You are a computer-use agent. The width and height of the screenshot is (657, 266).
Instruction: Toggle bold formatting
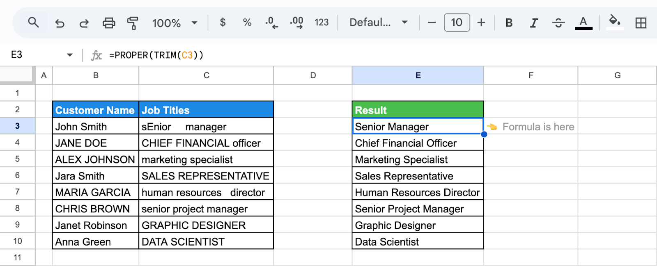tap(509, 23)
